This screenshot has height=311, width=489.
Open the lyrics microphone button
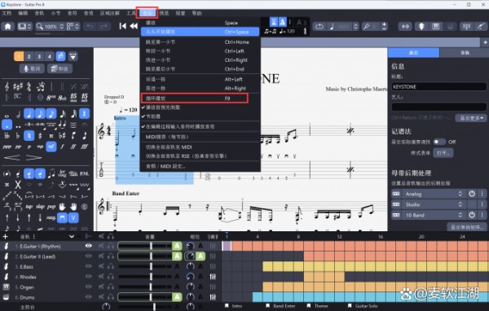point(32,68)
